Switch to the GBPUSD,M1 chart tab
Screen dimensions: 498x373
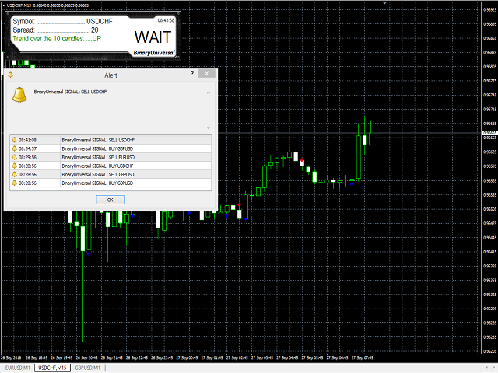tap(87, 368)
